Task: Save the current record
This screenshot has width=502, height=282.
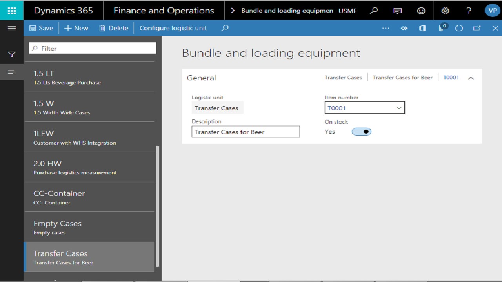Action: click(41, 28)
